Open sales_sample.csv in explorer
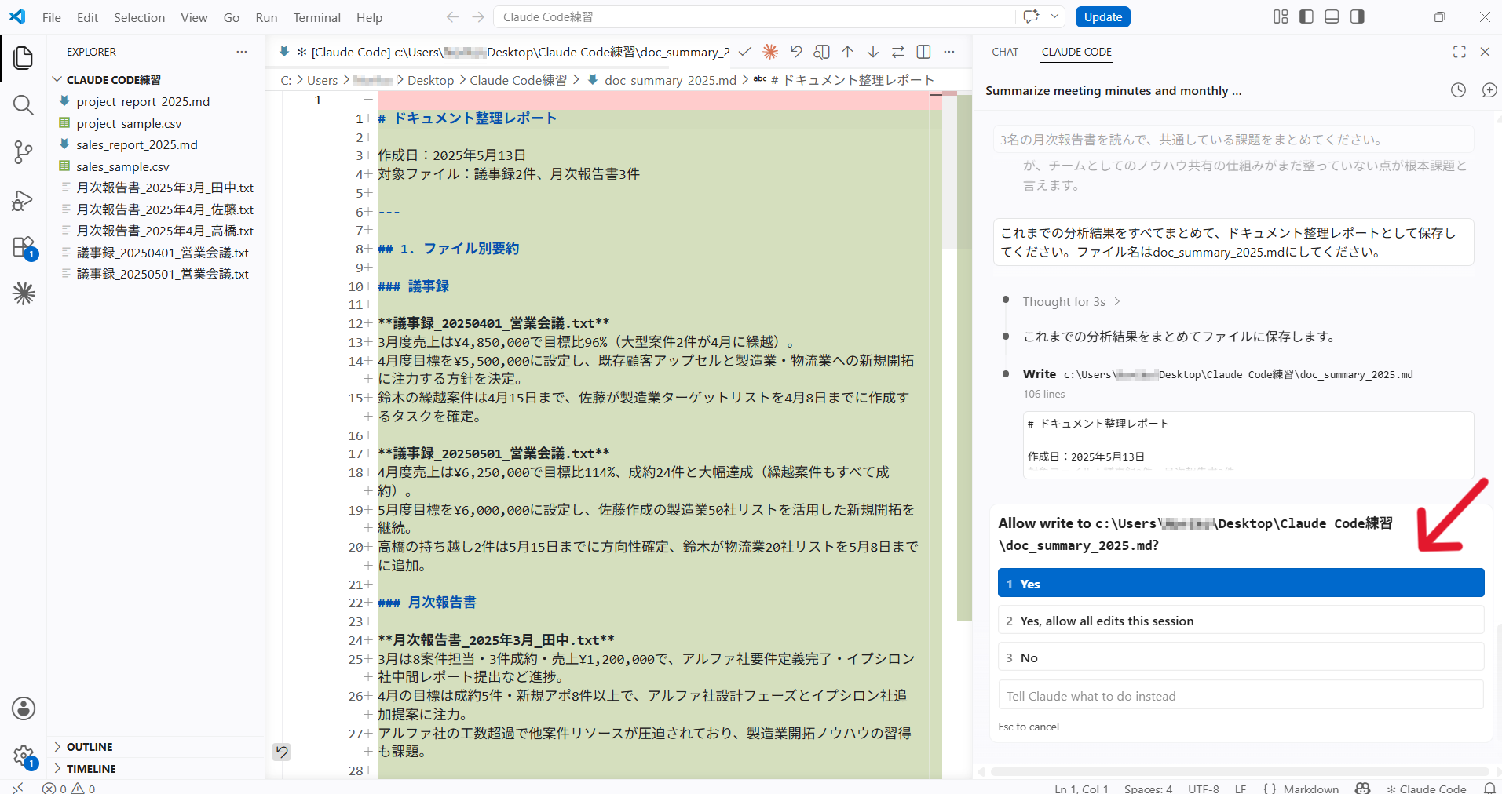This screenshot has height=794, width=1502. [x=122, y=166]
